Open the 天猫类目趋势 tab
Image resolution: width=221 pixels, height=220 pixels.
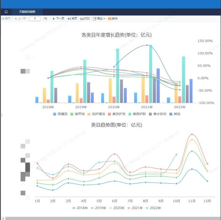point(27,12)
